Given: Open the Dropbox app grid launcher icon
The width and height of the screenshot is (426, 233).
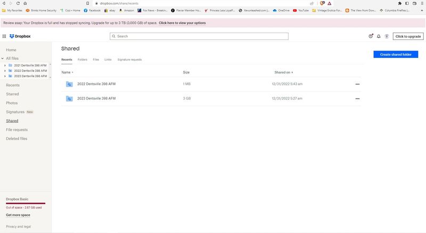Looking at the screenshot, I should pyautogui.click(x=4, y=36).
